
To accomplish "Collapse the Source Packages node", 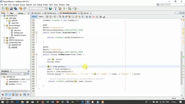I will 4,25.
